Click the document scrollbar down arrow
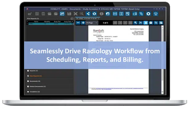Image resolution: width=190 pixels, height=113 pixels. coord(162,92)
